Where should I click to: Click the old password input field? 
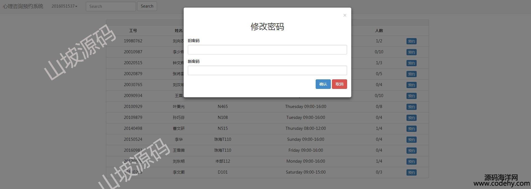[267, 50]
